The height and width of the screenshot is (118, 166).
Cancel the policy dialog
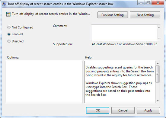[x=123, y=110]
